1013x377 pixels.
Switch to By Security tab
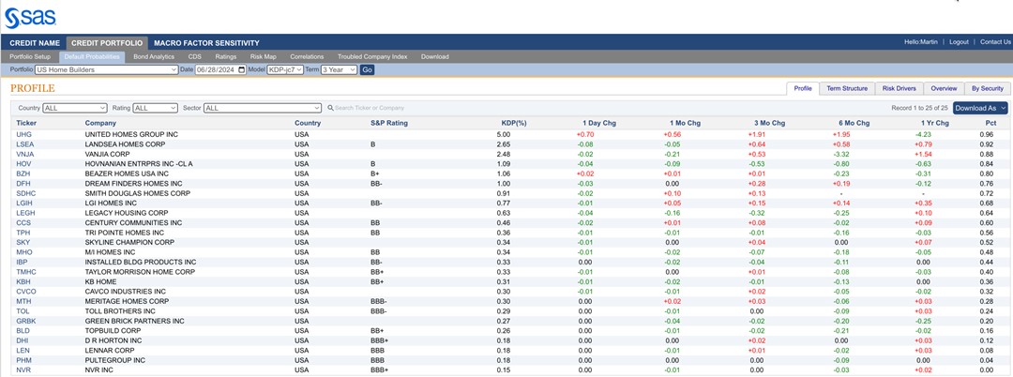988,88
